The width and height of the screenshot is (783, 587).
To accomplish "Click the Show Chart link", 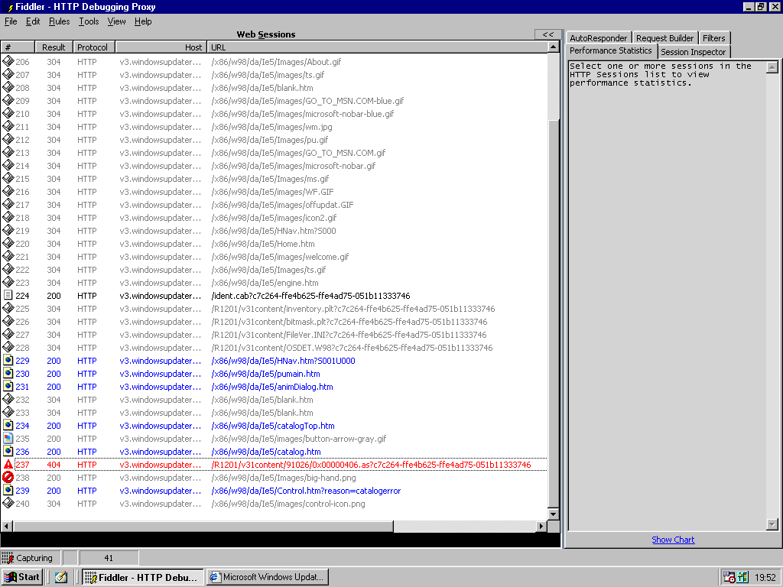I will point(673,540).
